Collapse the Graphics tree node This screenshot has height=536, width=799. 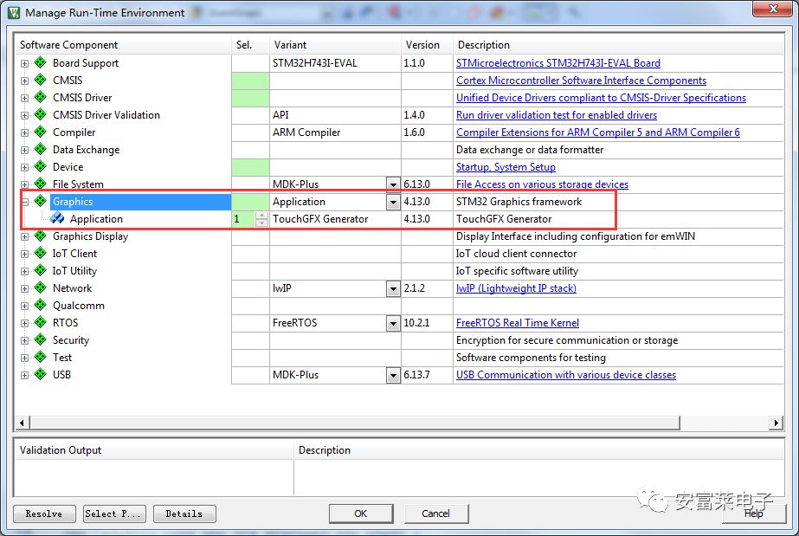[x=23, y=201]
